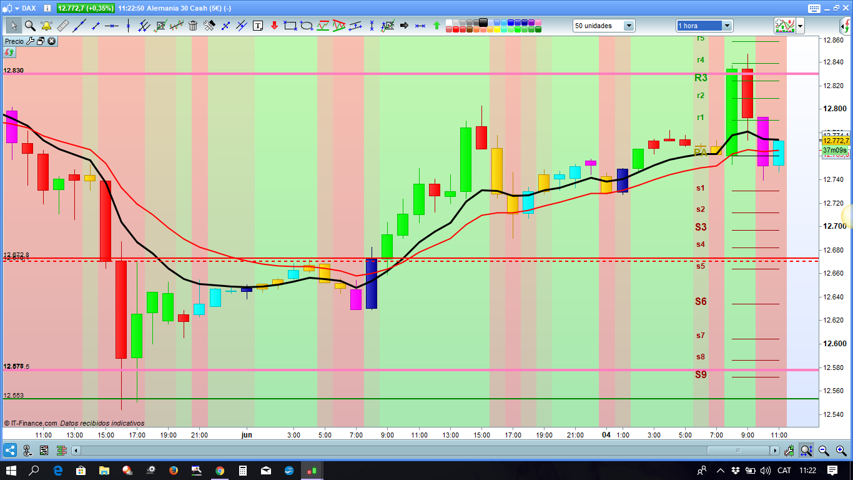Screen dimensions: 853x480
Task: Zoom out the chart horizontally
Action: [x=824, y=450]
